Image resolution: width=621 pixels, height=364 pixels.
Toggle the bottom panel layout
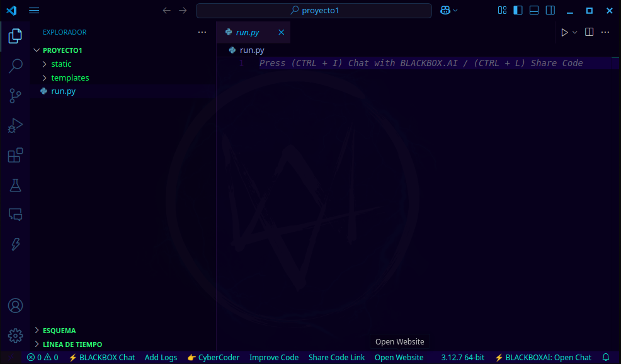(534, 10)
